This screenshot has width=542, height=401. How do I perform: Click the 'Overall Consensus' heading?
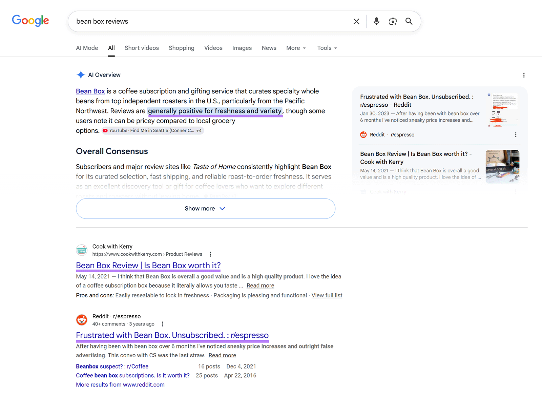tap(112, 151)
